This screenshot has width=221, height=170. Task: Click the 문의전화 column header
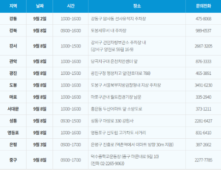tap(203, 6)
